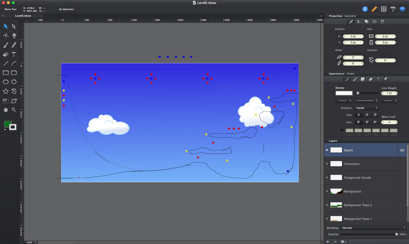Activate the Eraser tool

pyautogui.click(x=6, y=54)
